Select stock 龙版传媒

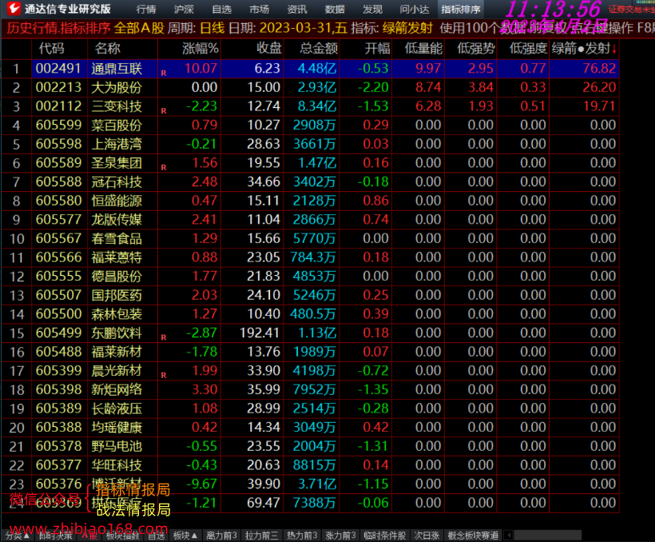pyautogui.click(x=117, y=220)
